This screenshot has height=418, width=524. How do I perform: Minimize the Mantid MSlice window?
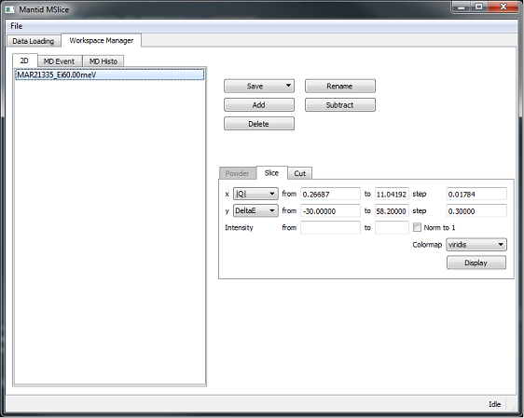pos(462,7)
